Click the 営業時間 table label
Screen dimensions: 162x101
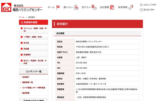click(x=60, y=73)
